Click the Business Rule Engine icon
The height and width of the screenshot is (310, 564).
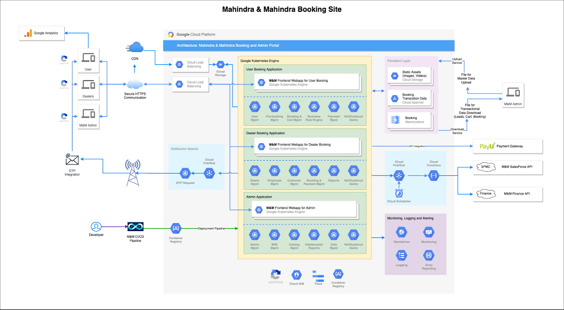pyautogui.click(x=314, y=107)
